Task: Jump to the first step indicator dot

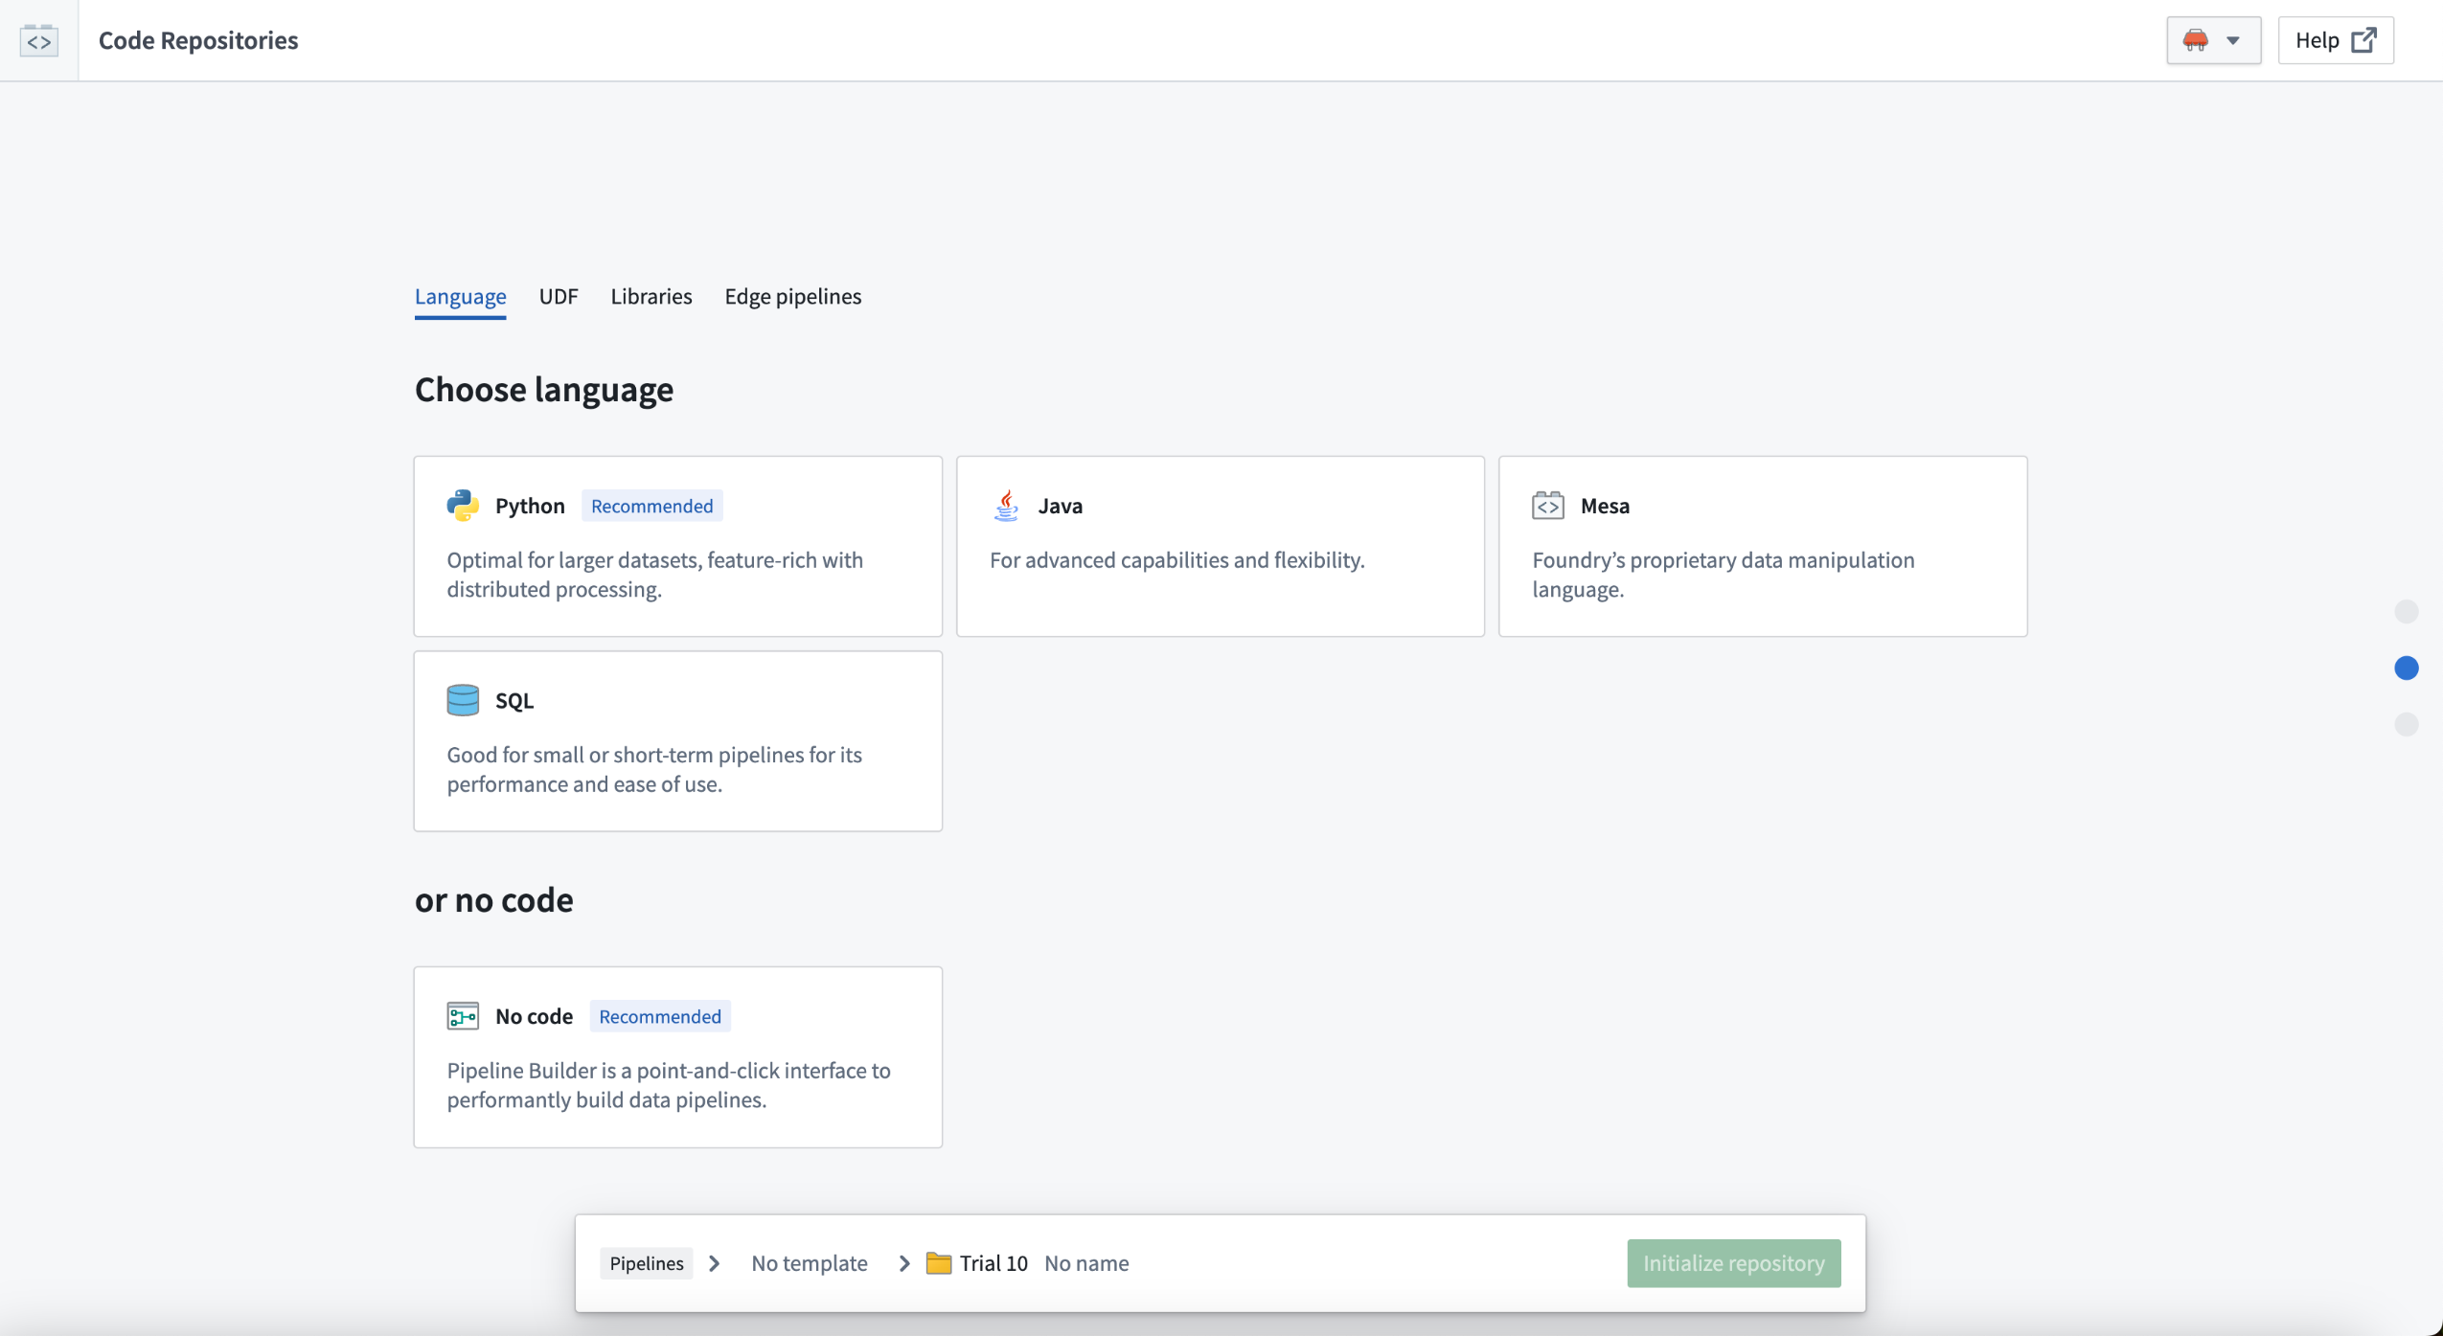Action: coord(2406,611)
